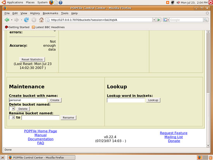Image resolution: width=213 pixels, height=160 pixels.
Task: Click the Create bucket button
Action: coord(55,100)
